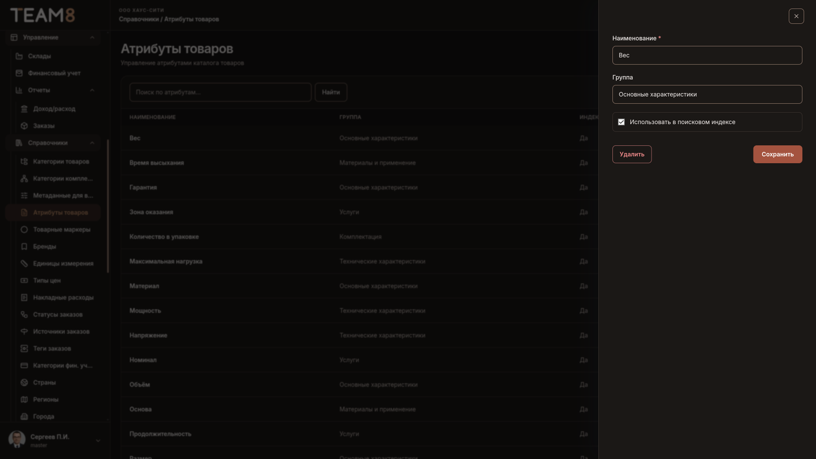This screenshot has height=459, width=816.
Task: Click the Источники заказов icon
Action: click(x=24, y=331)
